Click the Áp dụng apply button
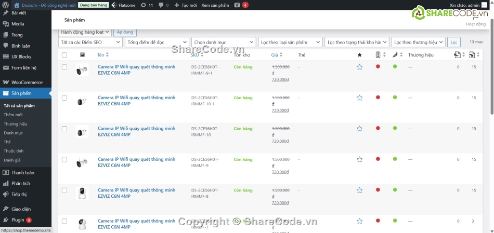The height and width of the screenshot is (233, 494). coord(125,32)
